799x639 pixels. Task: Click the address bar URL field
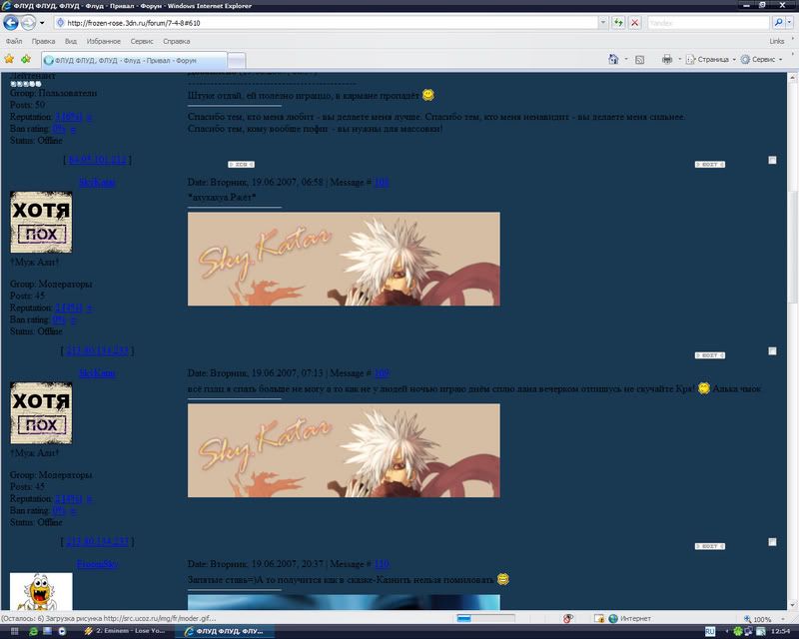[x=327, y=23]
